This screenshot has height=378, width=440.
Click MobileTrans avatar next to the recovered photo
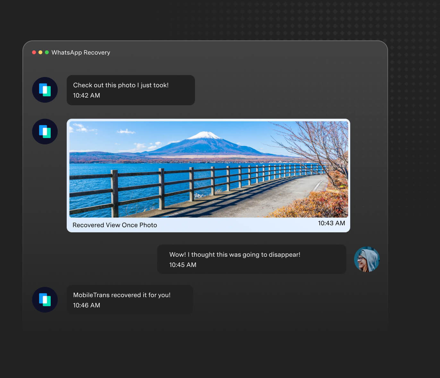tap(45, 132)
